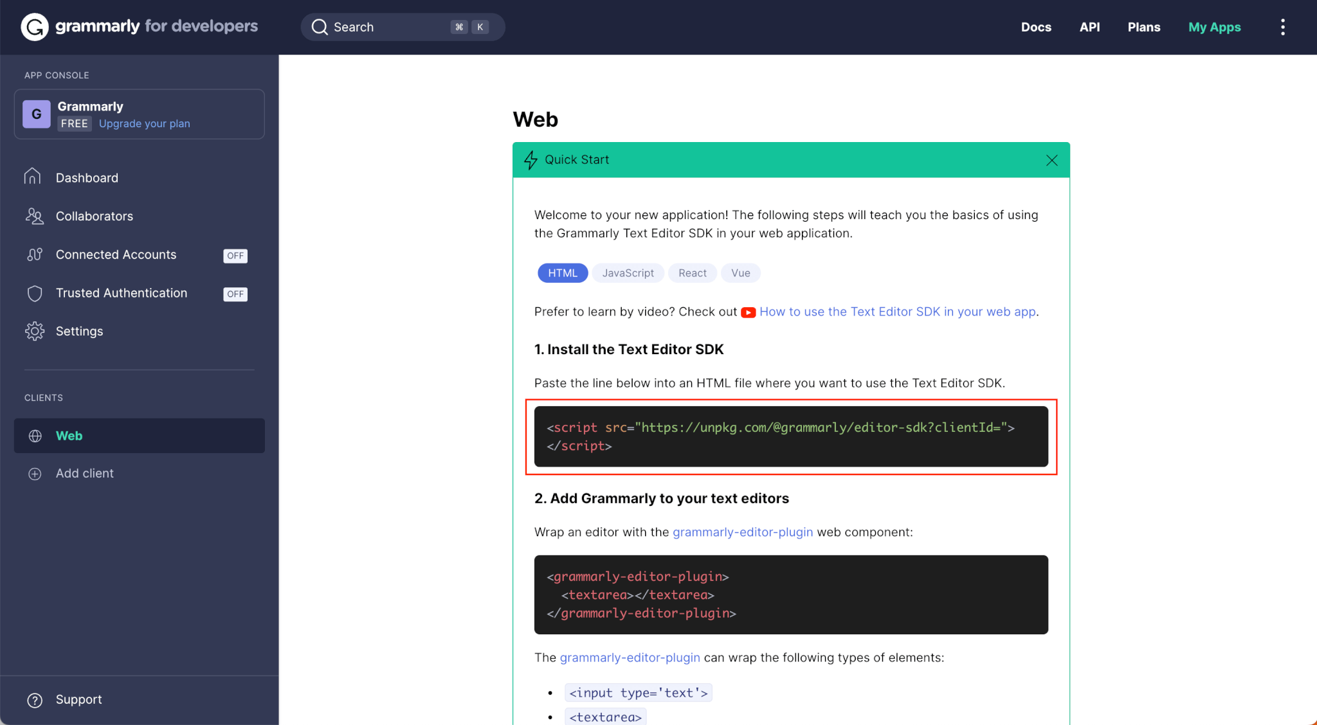Click the search magnifier icon

point(320,27)
